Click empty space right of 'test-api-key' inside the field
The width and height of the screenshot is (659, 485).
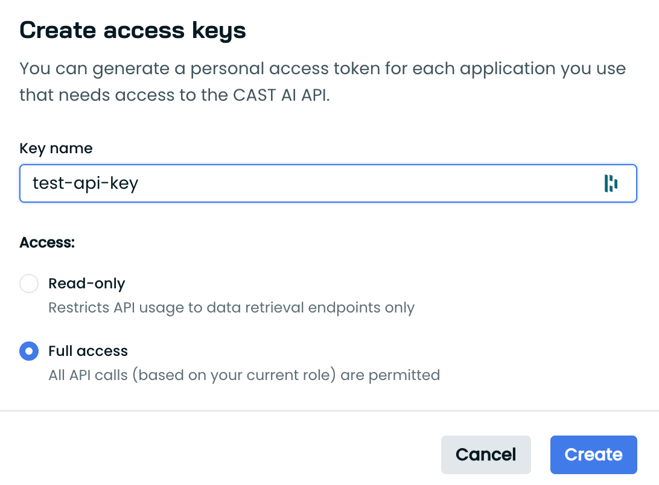pyautogui.click(x=362, y=183)
